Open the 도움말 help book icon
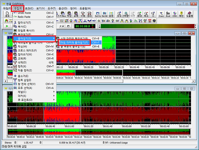Viewport: 199px width, 150px height. pos(190,14)
